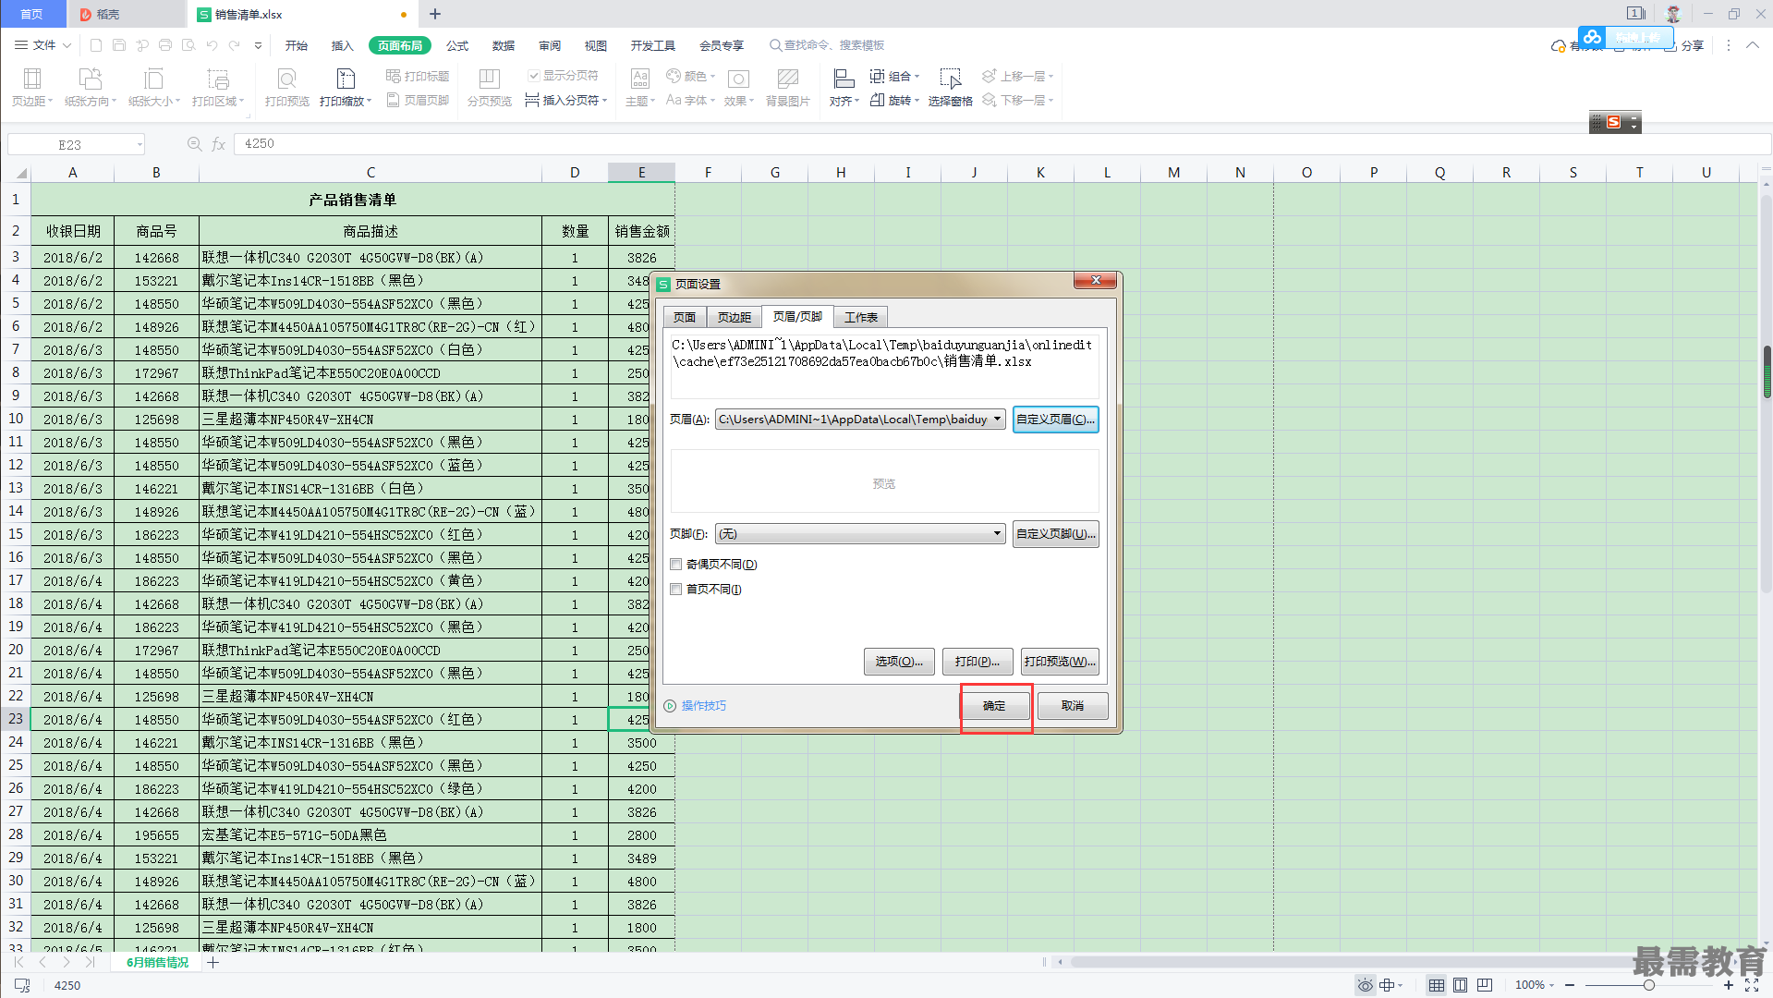1773x998 pixels.
Task: Open the 对齐 align tool
Action: (x=844, y=88)
